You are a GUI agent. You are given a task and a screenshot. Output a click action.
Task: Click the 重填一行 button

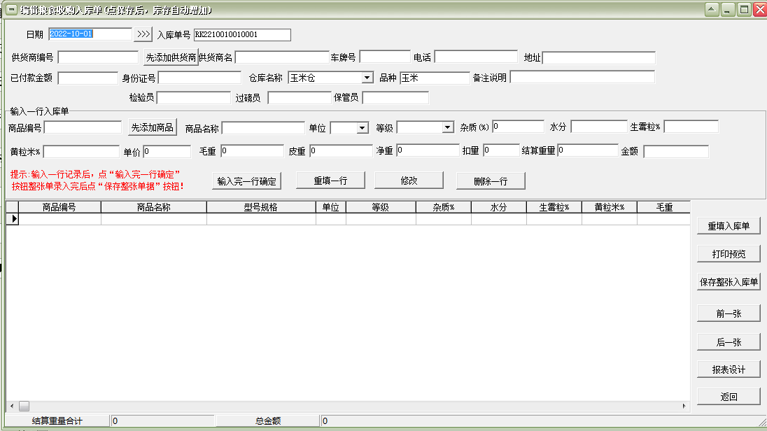click(x=330, y=181)
